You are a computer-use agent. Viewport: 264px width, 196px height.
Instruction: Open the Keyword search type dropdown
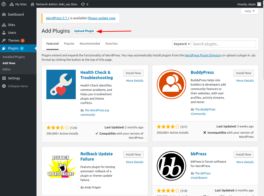click(182, 44)
